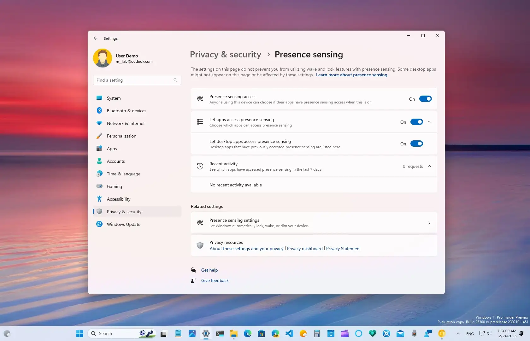530x341 pixels.
Task: Click Privacy & security breadcrumb
Action: [226, 55]
